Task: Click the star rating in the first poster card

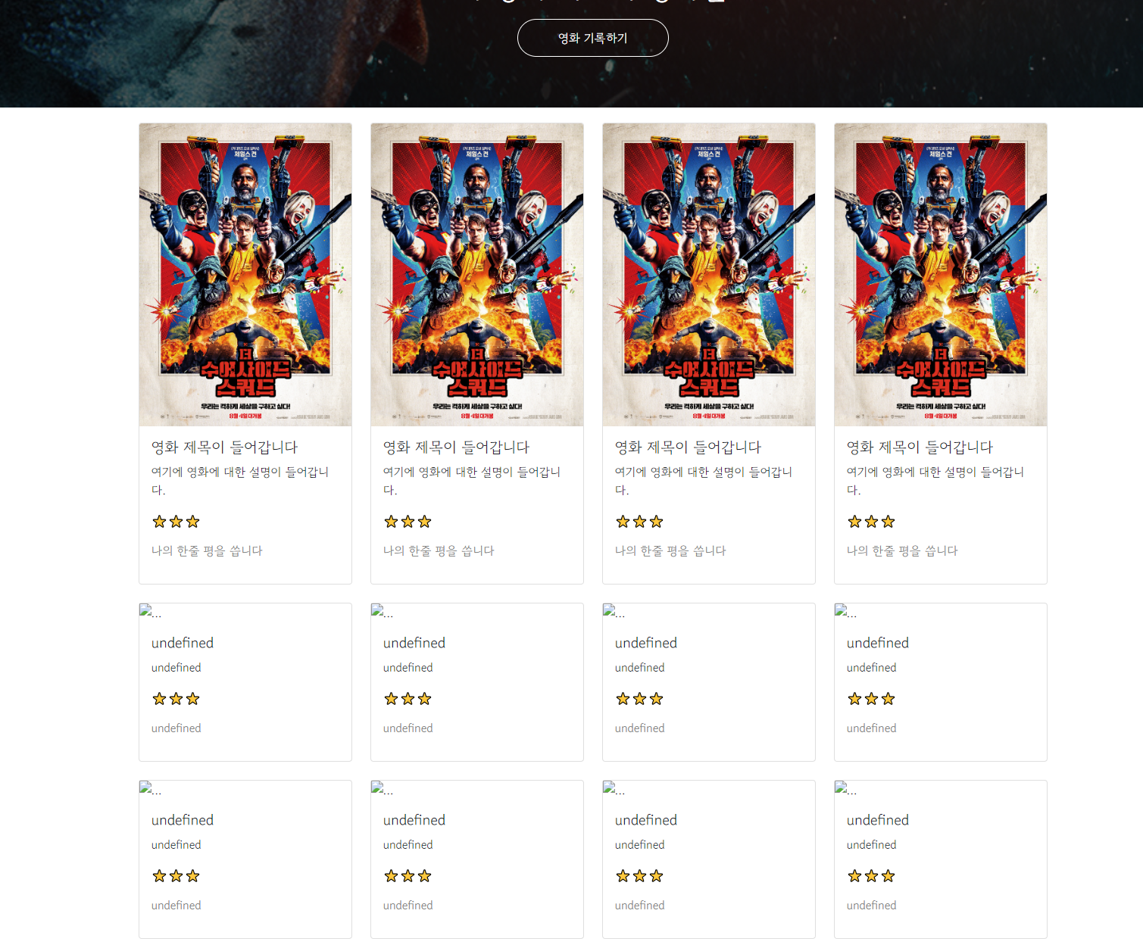Action: 176,522
